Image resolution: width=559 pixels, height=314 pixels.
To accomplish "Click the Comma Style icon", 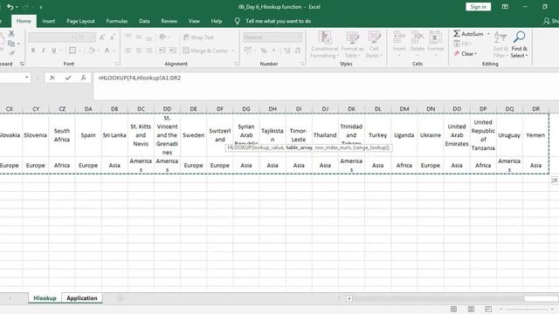I will pyautogui.click(x=273, y=51).
